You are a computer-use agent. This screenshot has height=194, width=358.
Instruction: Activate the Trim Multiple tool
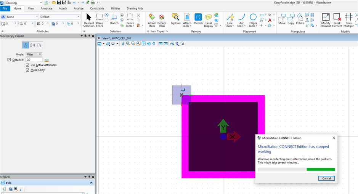point(348,20)
